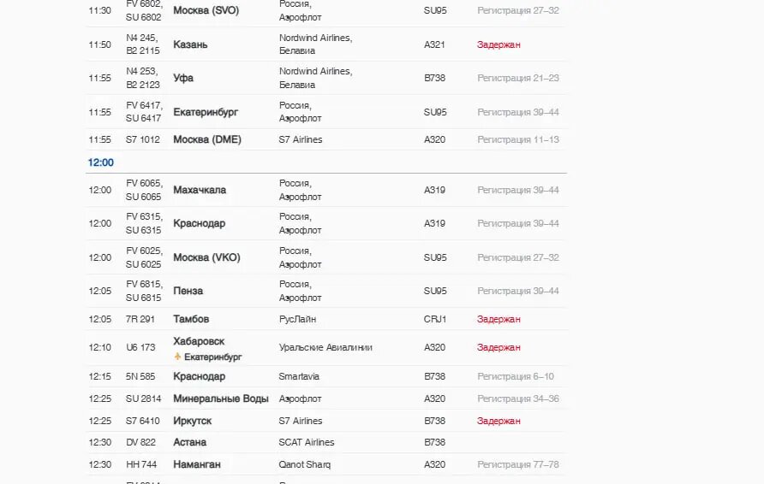Click Регистрация 77–78 check-in status
This screenshot has height=484, width=764.
click(x=518, y=464)
